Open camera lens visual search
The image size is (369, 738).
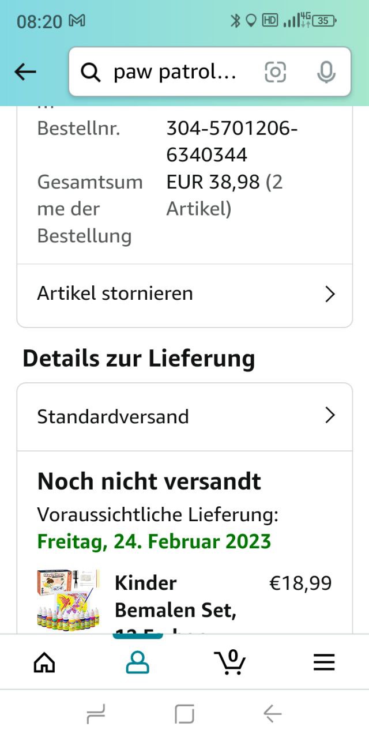275,72
